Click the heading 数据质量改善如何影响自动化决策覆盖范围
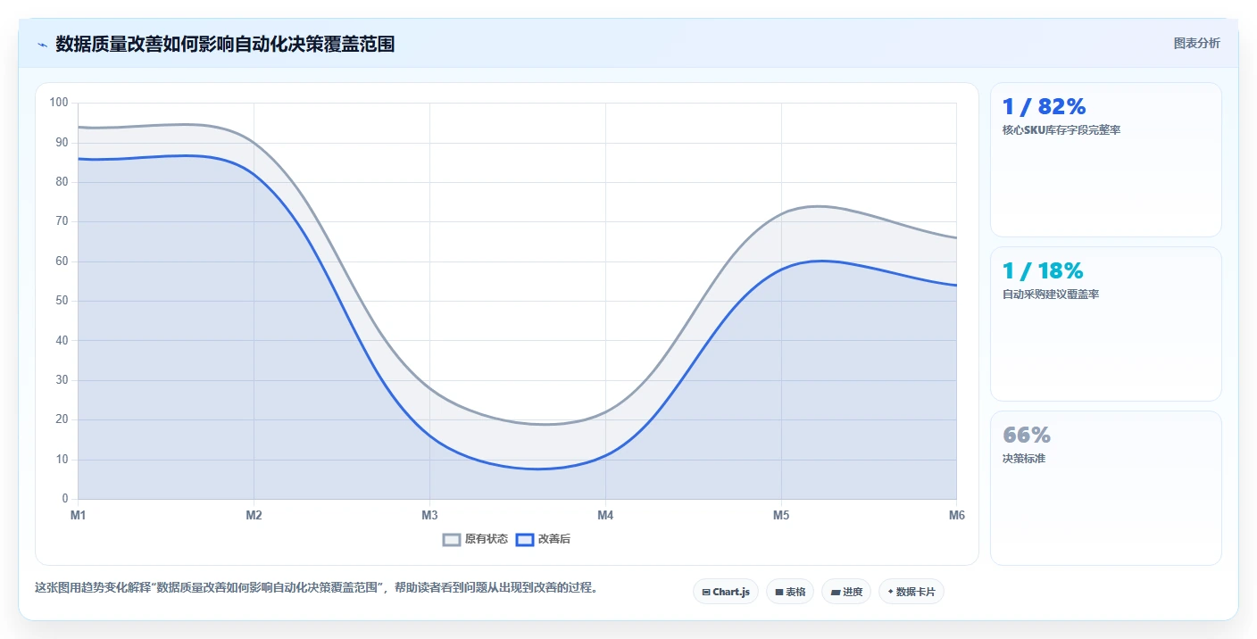This screenshot has height=639, width=1257. (x=225, y=44)
